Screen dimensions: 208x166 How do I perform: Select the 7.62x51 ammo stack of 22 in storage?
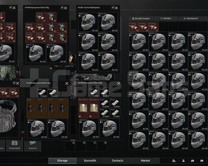(x=154, y=27)
